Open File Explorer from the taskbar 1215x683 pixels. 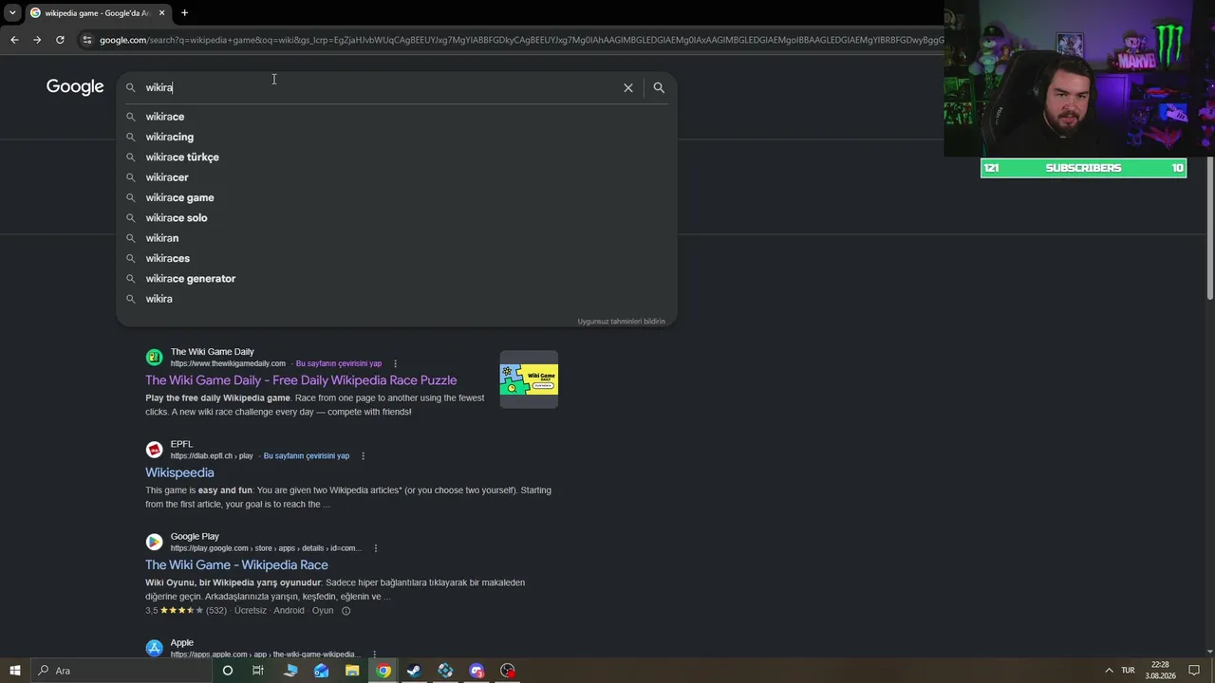point(352,671)
